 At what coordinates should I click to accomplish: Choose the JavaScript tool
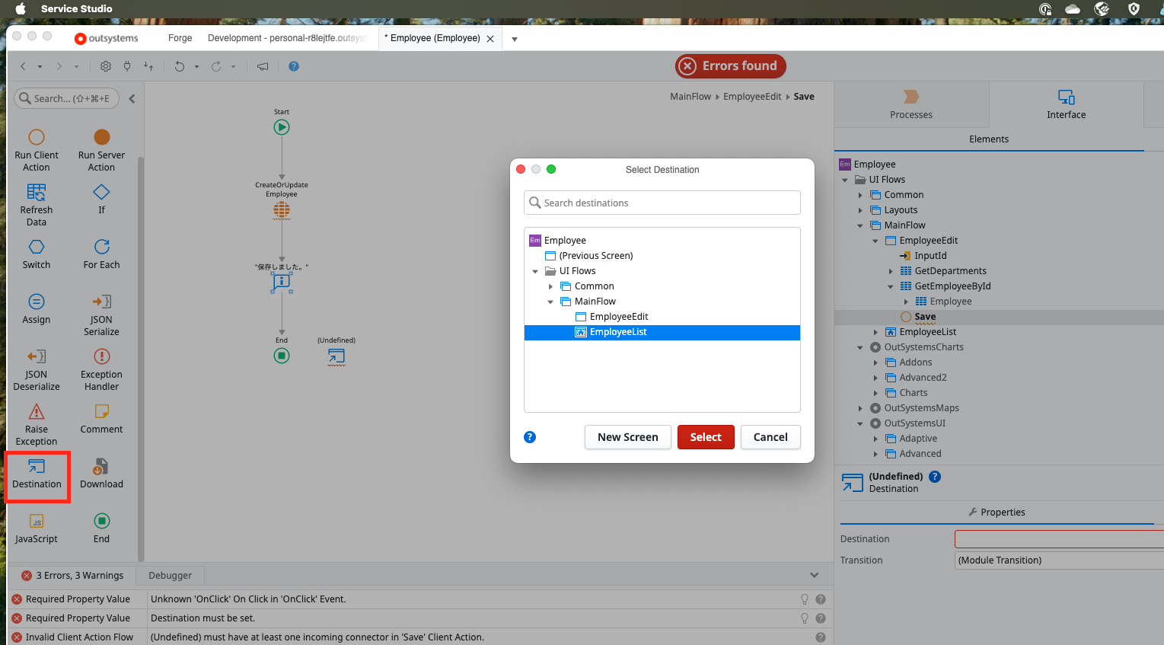pyautogui.click(x=37, y=528)
